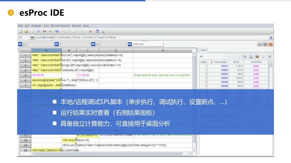This screenshot has width=291, height=163.
Task: Select column B header in the grid
Action: (x=69, y=50)
